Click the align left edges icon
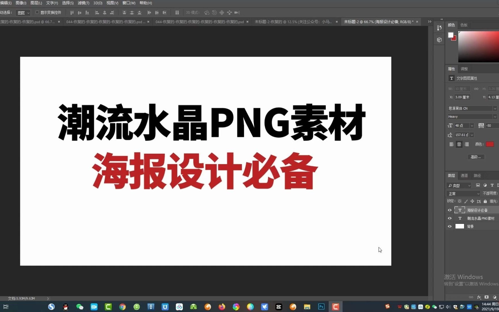The image size is (499, 312). tap(97, 13)
